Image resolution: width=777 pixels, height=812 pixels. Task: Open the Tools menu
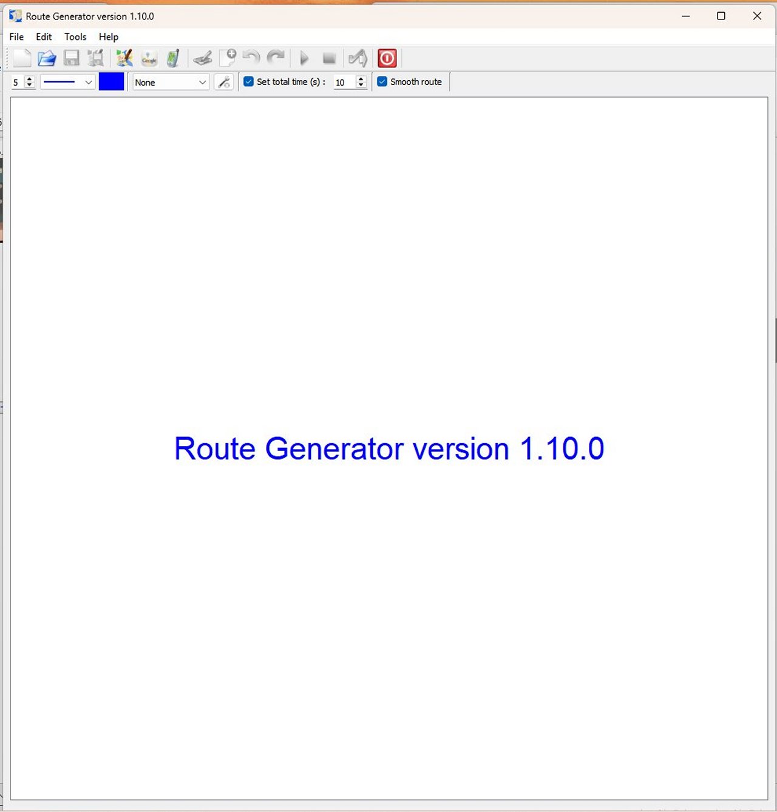click(x=75, y=37)
